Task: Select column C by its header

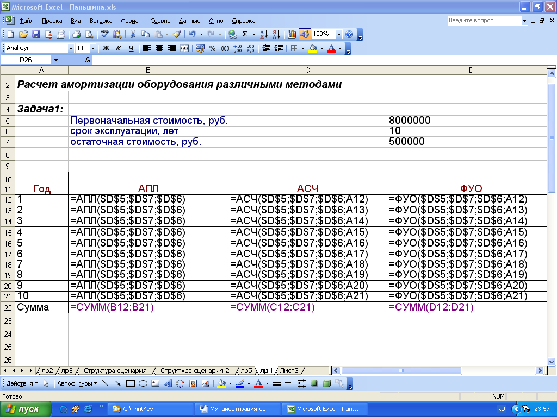Action: coord(307,70)
